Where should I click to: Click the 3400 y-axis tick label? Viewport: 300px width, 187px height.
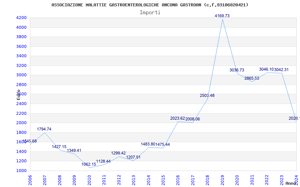[21, 56]
